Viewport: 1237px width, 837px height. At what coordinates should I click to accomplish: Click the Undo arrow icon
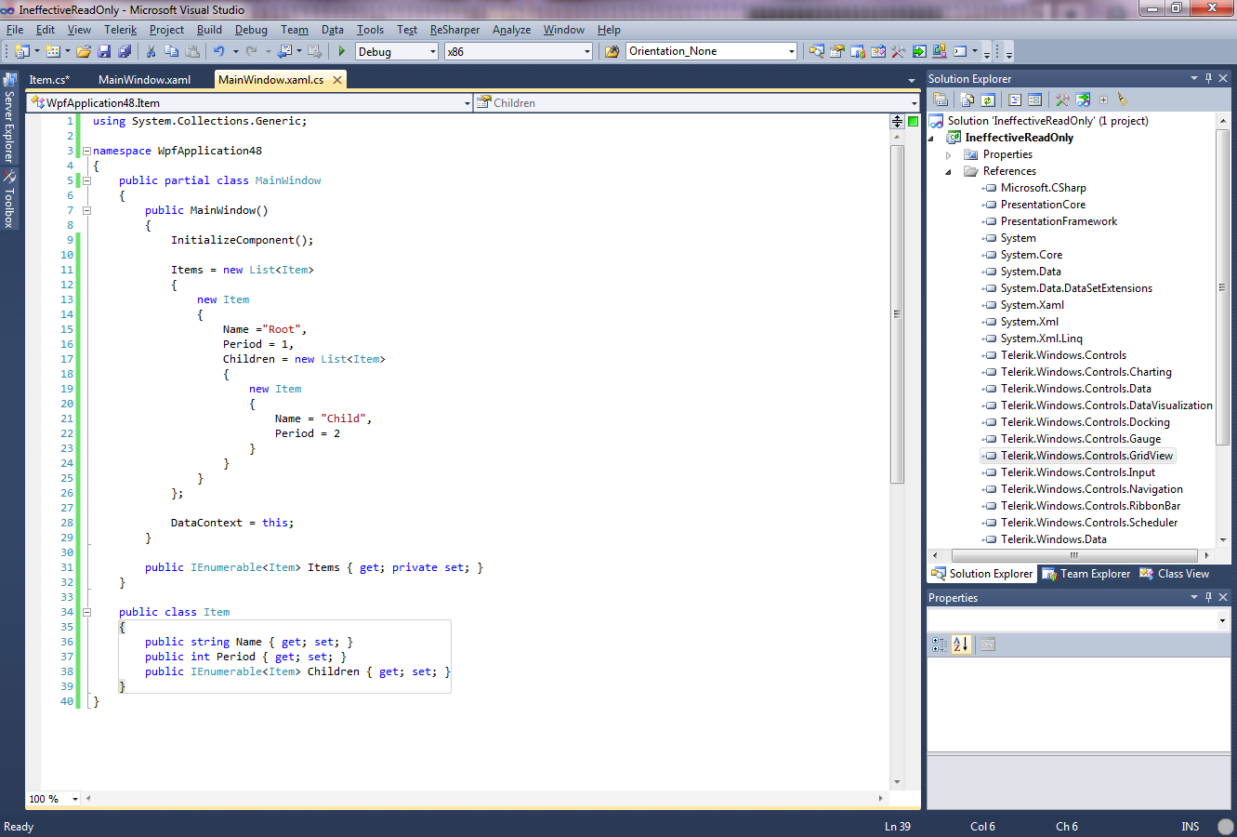pyautogui.click(x=218, y=52)
